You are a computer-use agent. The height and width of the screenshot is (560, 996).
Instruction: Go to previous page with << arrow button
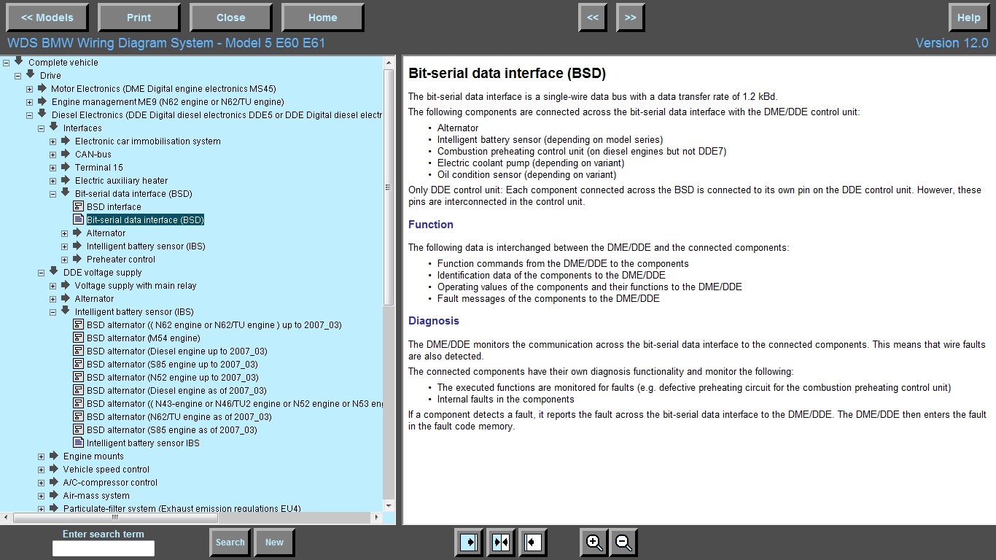(x=593, y=17)
